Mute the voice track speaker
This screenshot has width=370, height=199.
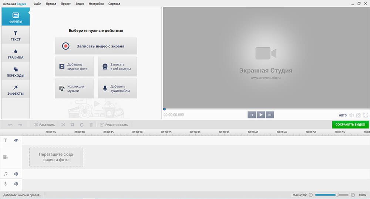point(16,184)
